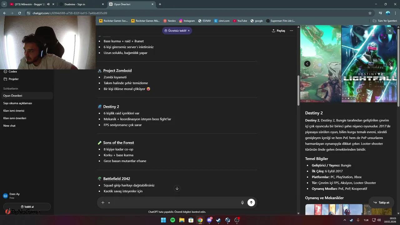Dismiss the Ücretsiz teklif banner

pos(189,31)
